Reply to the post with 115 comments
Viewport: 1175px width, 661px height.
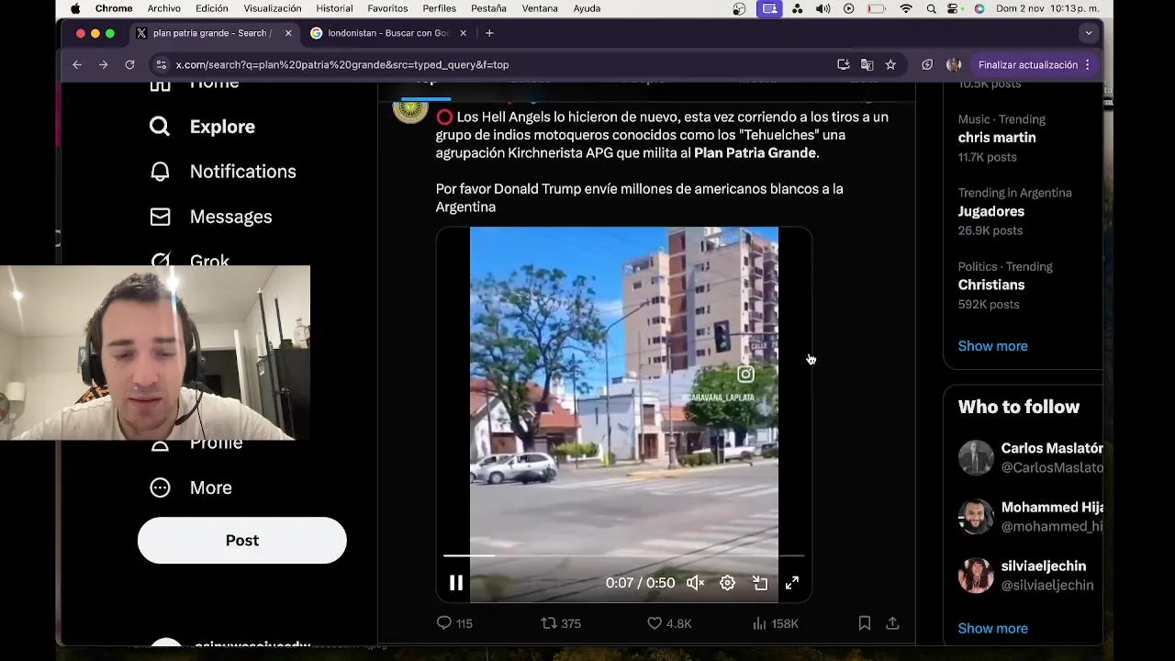454,623
